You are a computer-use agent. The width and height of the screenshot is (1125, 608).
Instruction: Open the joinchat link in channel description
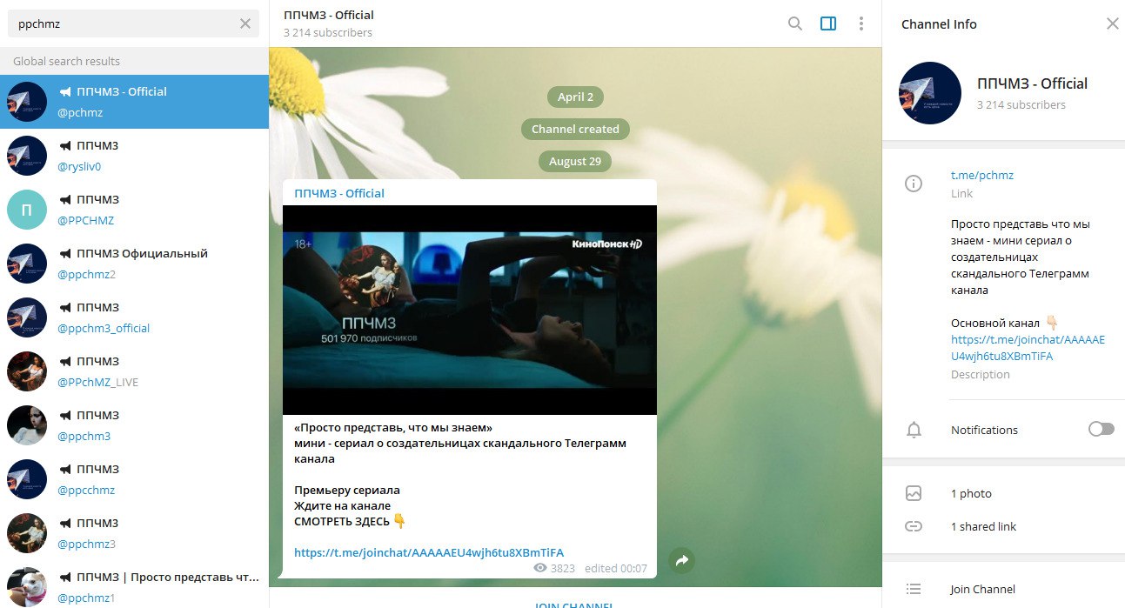pyautogui.click(x=1028, y=348)
